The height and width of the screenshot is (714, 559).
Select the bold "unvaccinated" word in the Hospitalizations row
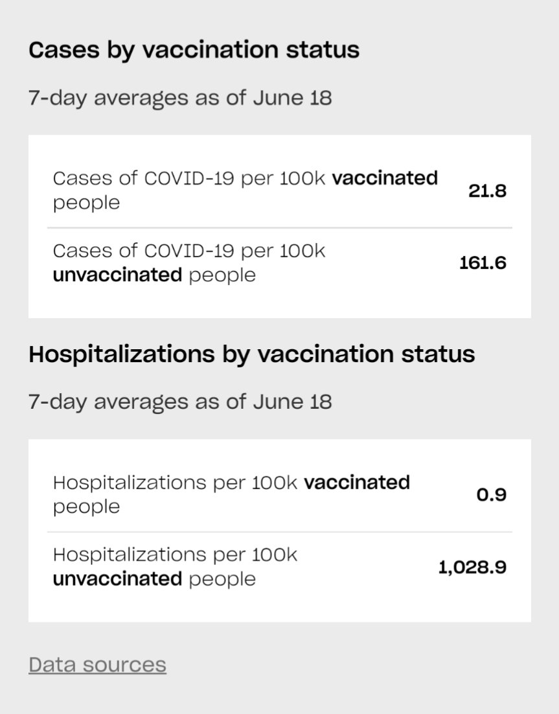point(117,579)
